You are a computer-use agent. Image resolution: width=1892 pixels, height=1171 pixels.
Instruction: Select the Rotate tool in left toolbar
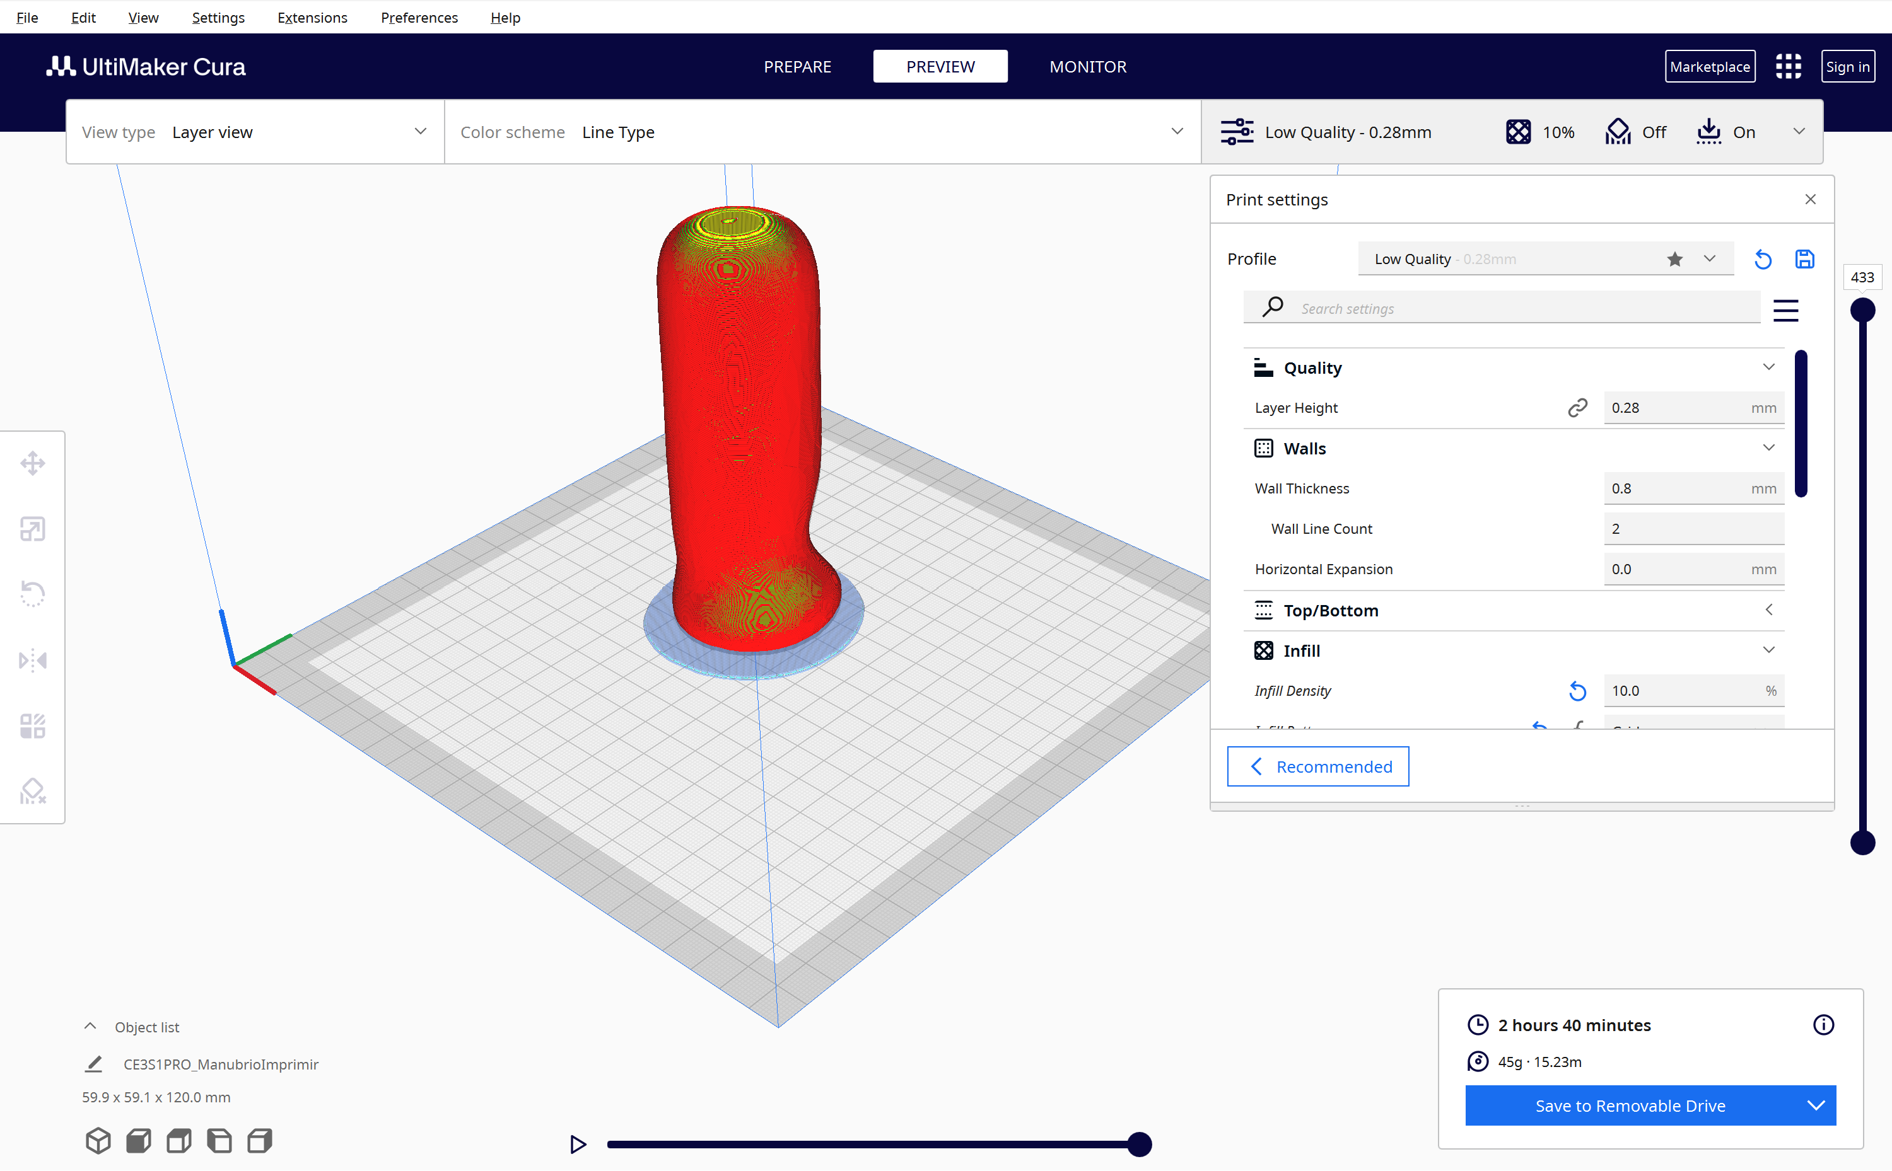pos(33,594)
